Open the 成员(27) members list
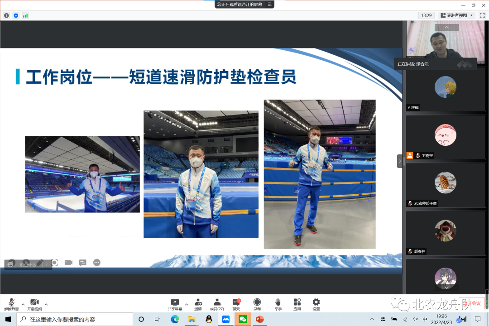This screenshot has width=489, height=326. coord(217,303)
